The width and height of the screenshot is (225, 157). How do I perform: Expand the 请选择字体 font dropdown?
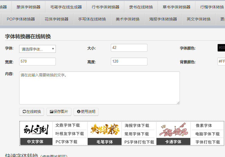tap(37, 49)
